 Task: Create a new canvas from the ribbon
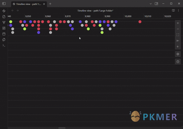click(4, 28)
